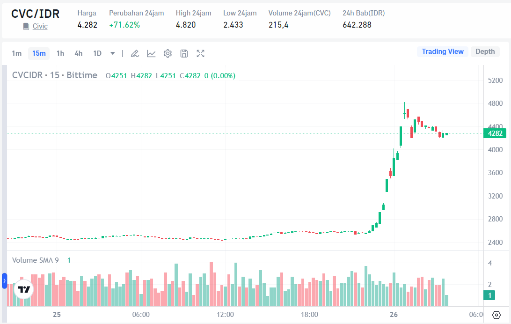
Task: Expand the left blue side panel arrow
Action: click(x=3, y=281)
